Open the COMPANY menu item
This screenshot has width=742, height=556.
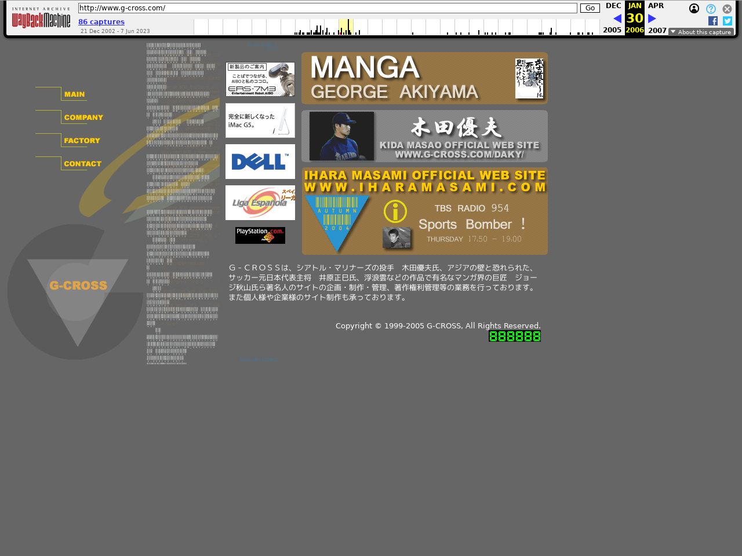[x=83, y=118]
